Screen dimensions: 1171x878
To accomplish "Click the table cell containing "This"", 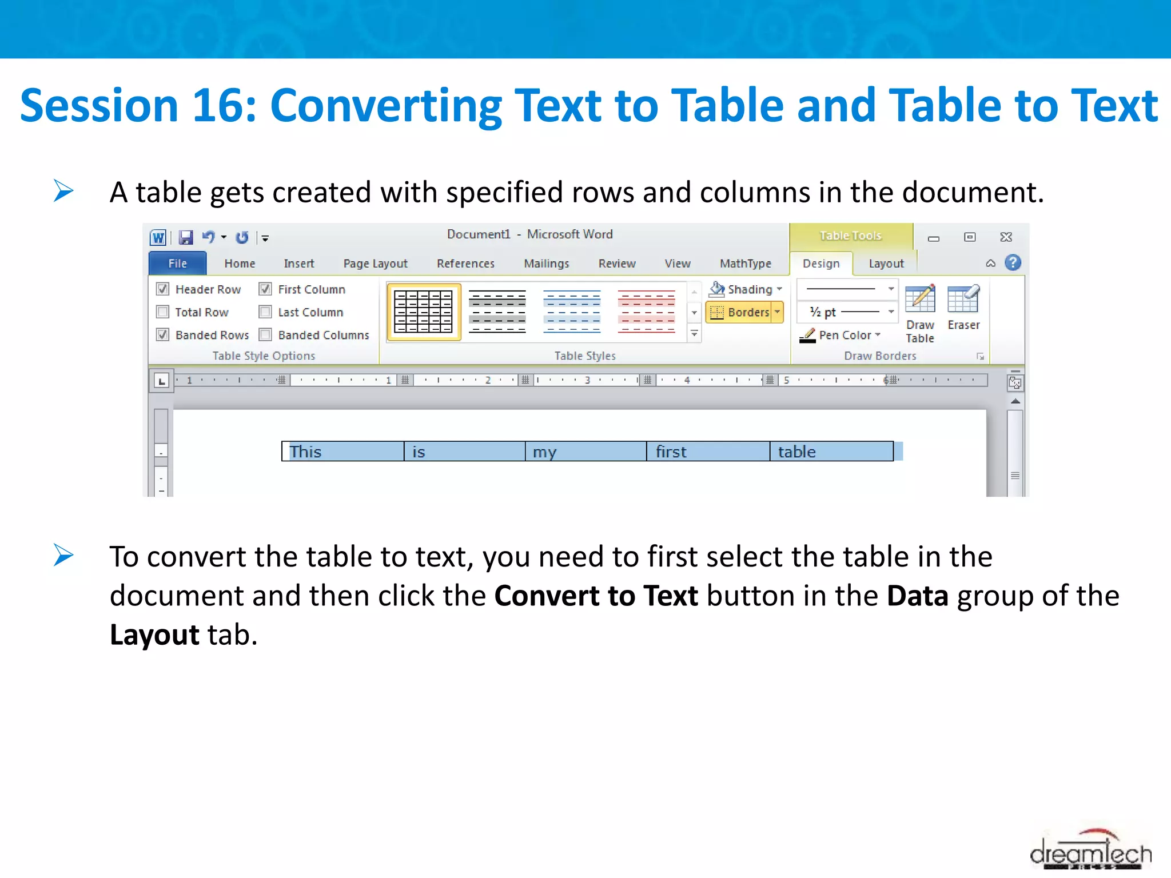I will point(343,452).
